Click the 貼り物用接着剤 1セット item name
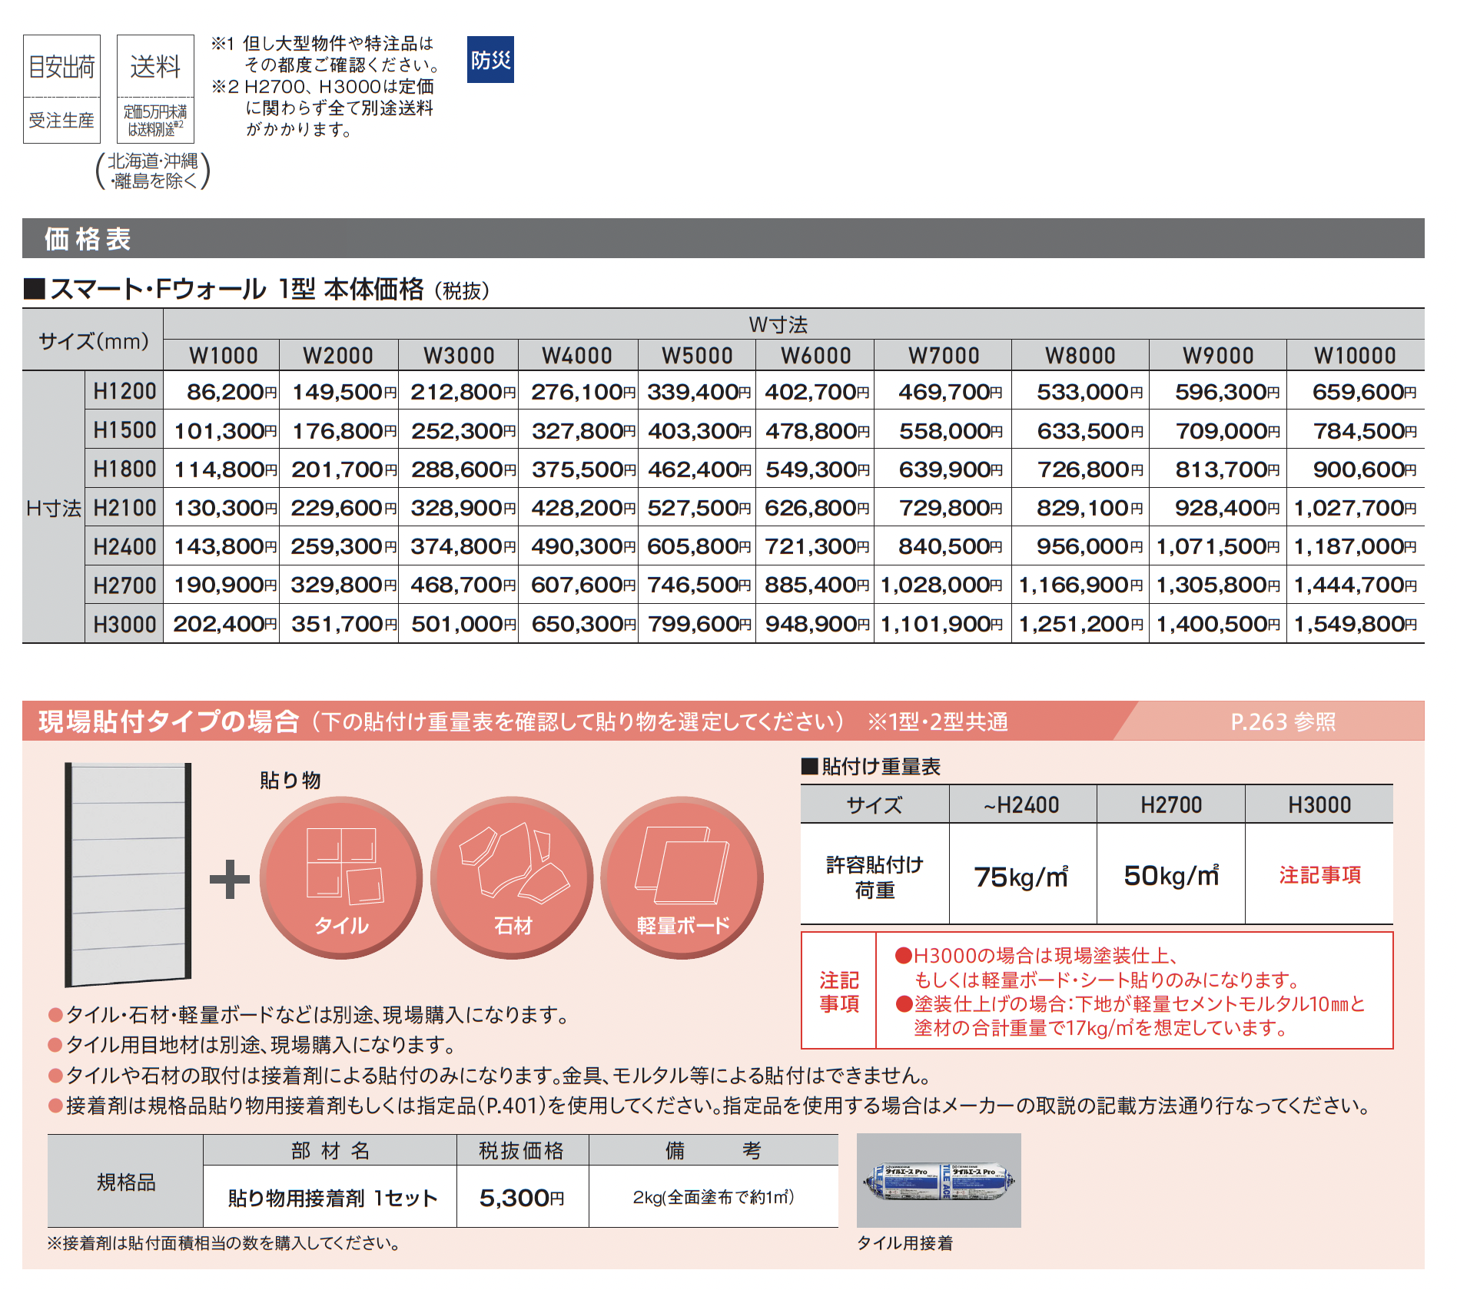Screen dimensions: 1457x1290 [x=332, y=1198]
